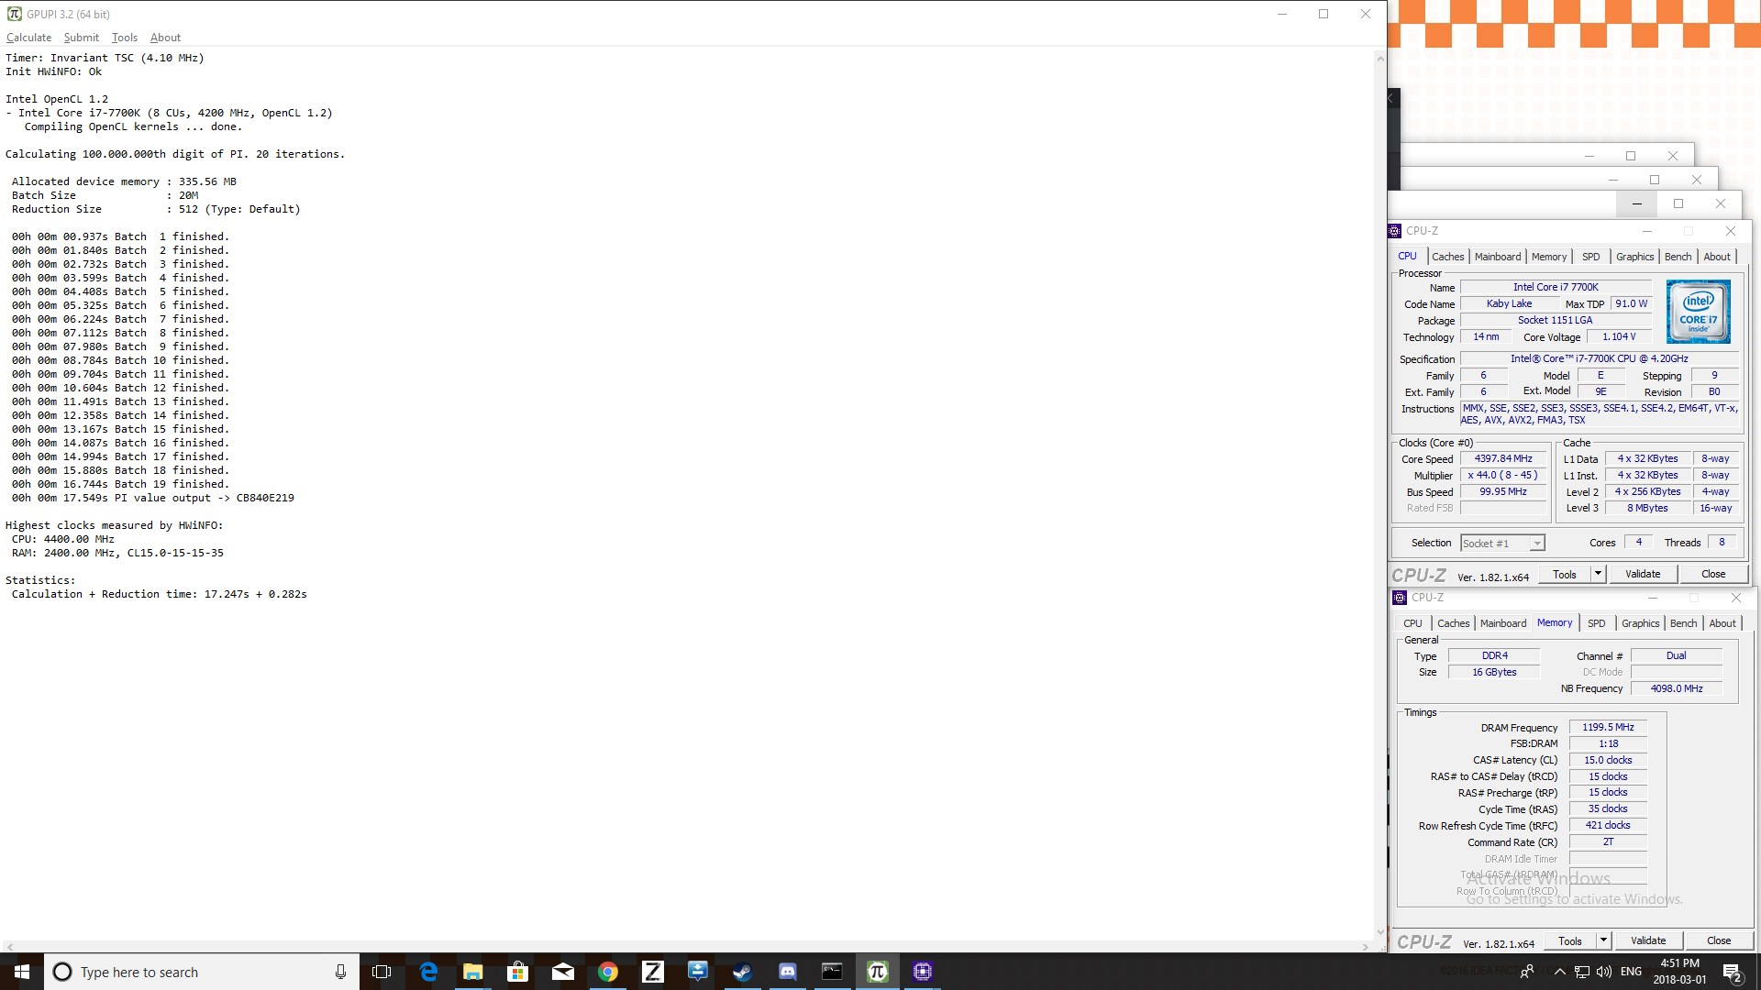Viewport: 1761px width, 990px height.
Task: Click the top CPU-Z title bar icon
Action: 1395,231
